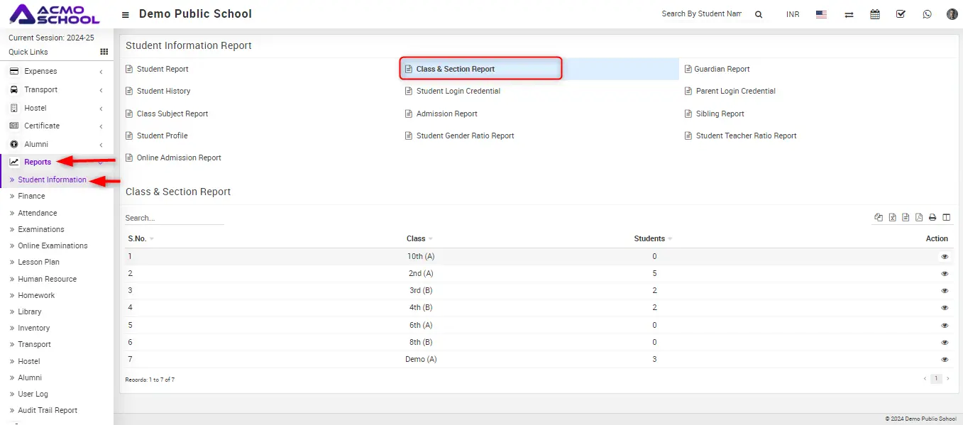The height and width of the screenshot is (425, 963).
Task: Export table to Excel file
Action: 893,218
